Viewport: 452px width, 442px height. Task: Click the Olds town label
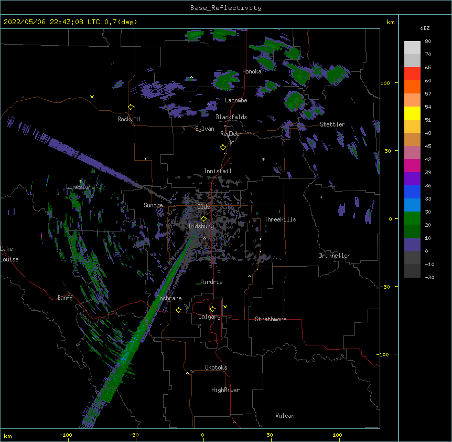coord(203,207)
